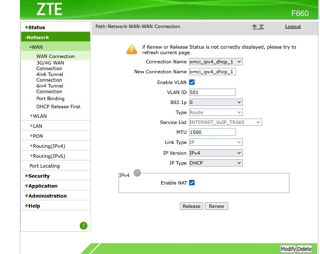
Task: Click the Logout link
Action: point(293,26)
